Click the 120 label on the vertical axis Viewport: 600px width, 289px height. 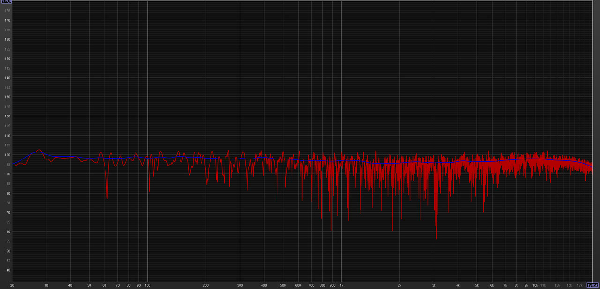tap(7, 116)
